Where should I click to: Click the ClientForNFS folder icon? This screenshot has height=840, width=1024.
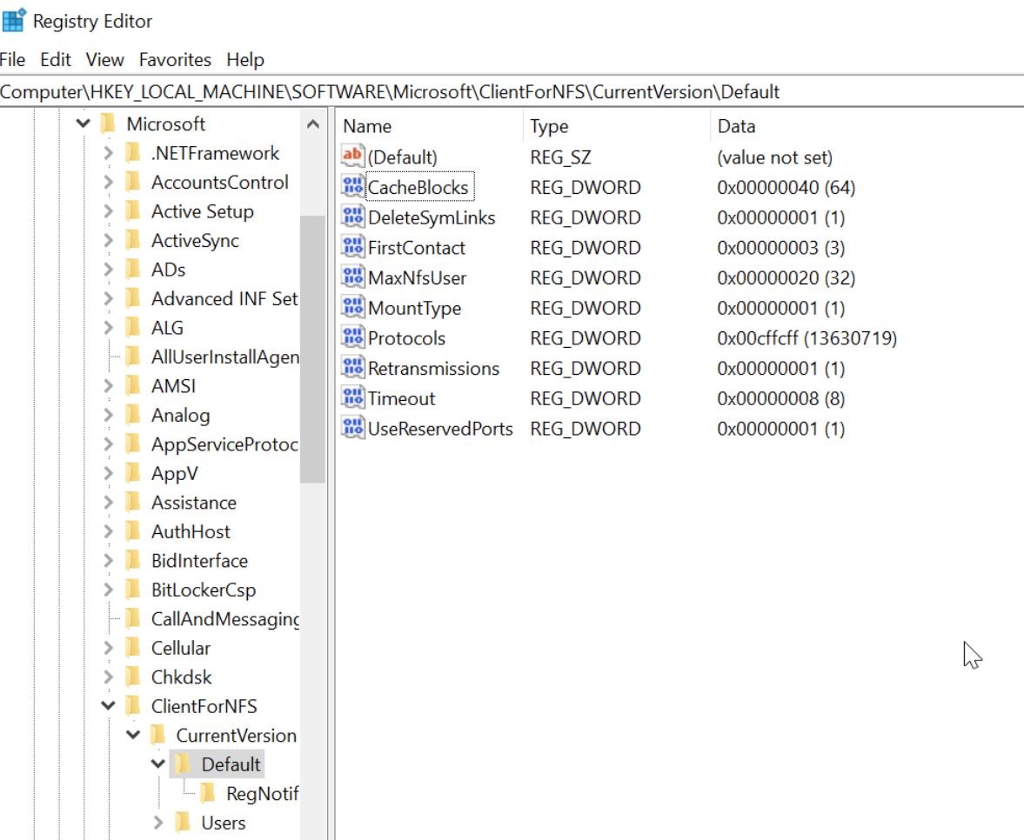[133, 706]
